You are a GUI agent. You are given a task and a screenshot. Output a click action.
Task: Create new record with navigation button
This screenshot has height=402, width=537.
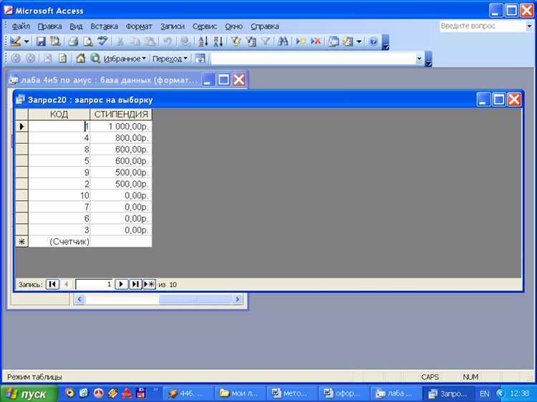point(150,284)
